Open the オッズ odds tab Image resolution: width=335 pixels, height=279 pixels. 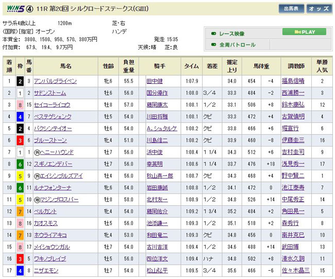(320, 9)
